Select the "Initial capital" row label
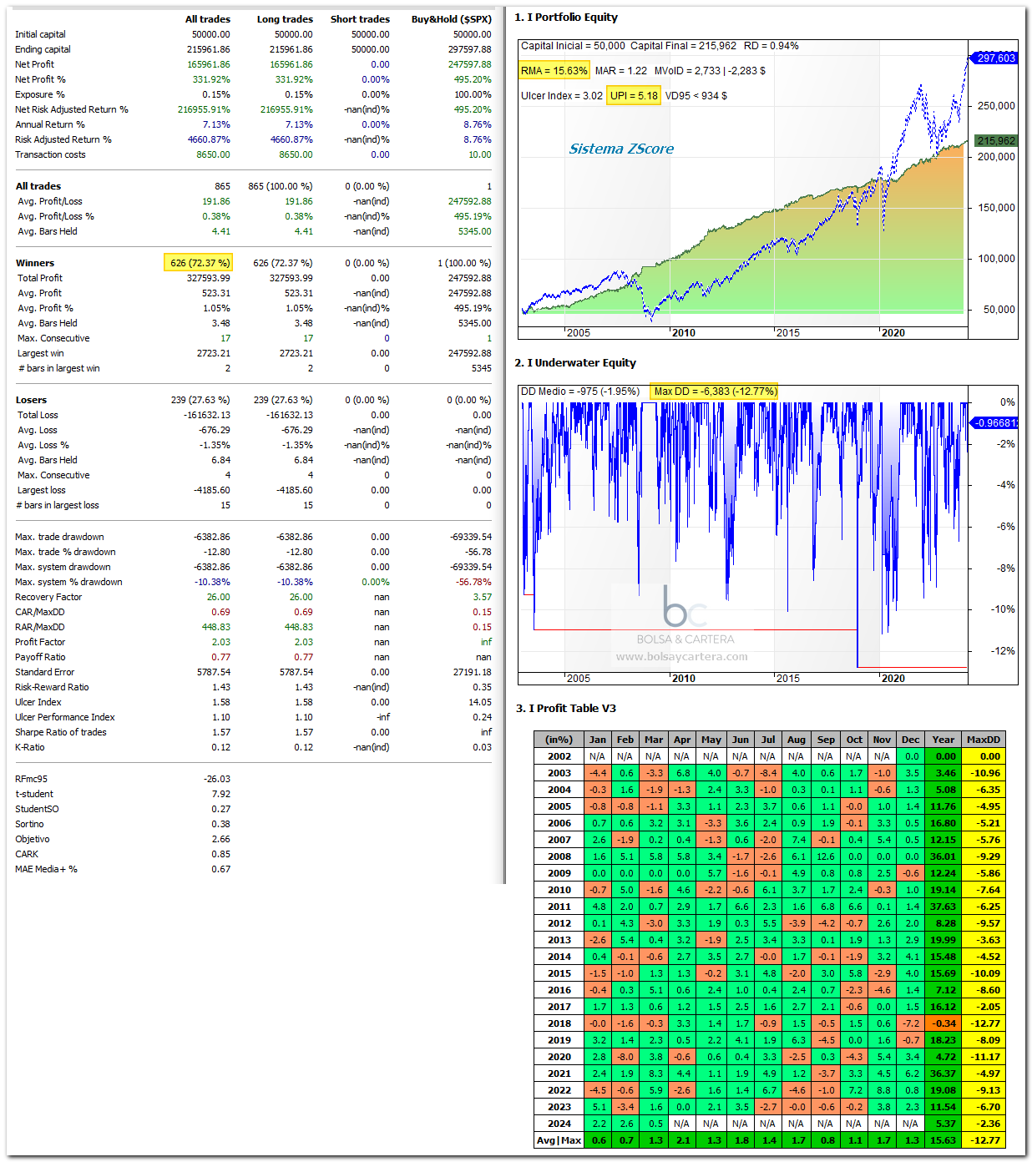1032x1162 pixels. [x=40, y=34]
